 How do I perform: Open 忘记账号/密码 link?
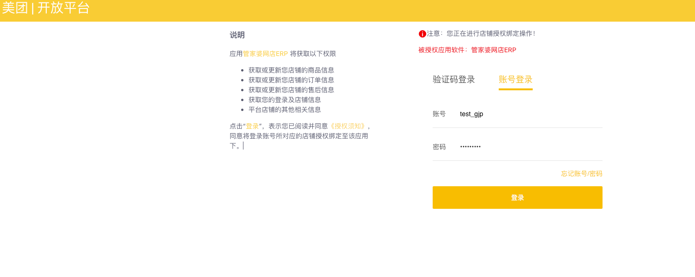click(582, 174)
